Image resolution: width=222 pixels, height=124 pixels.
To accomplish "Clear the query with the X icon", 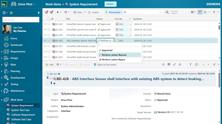I will [x=160, y=12].
